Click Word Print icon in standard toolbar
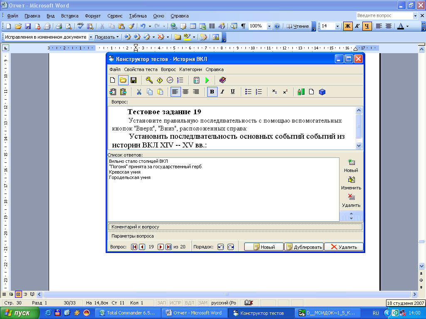This screenshot has width=426, height=319. pyautogui.click(x=59, y=26)
